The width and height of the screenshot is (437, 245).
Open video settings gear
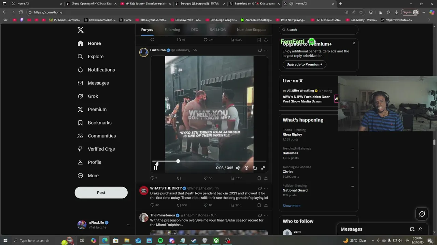(x=246, y=168)
